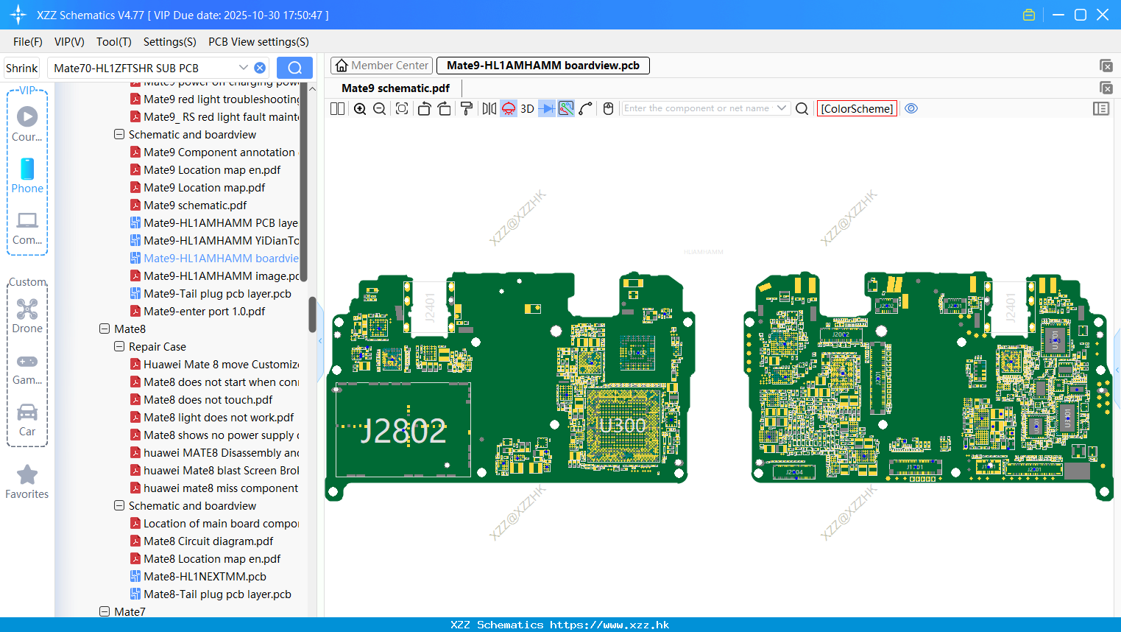Toggle the eye visibility icon
This screenshot has height=632, width=1121.
click(911, 109)
